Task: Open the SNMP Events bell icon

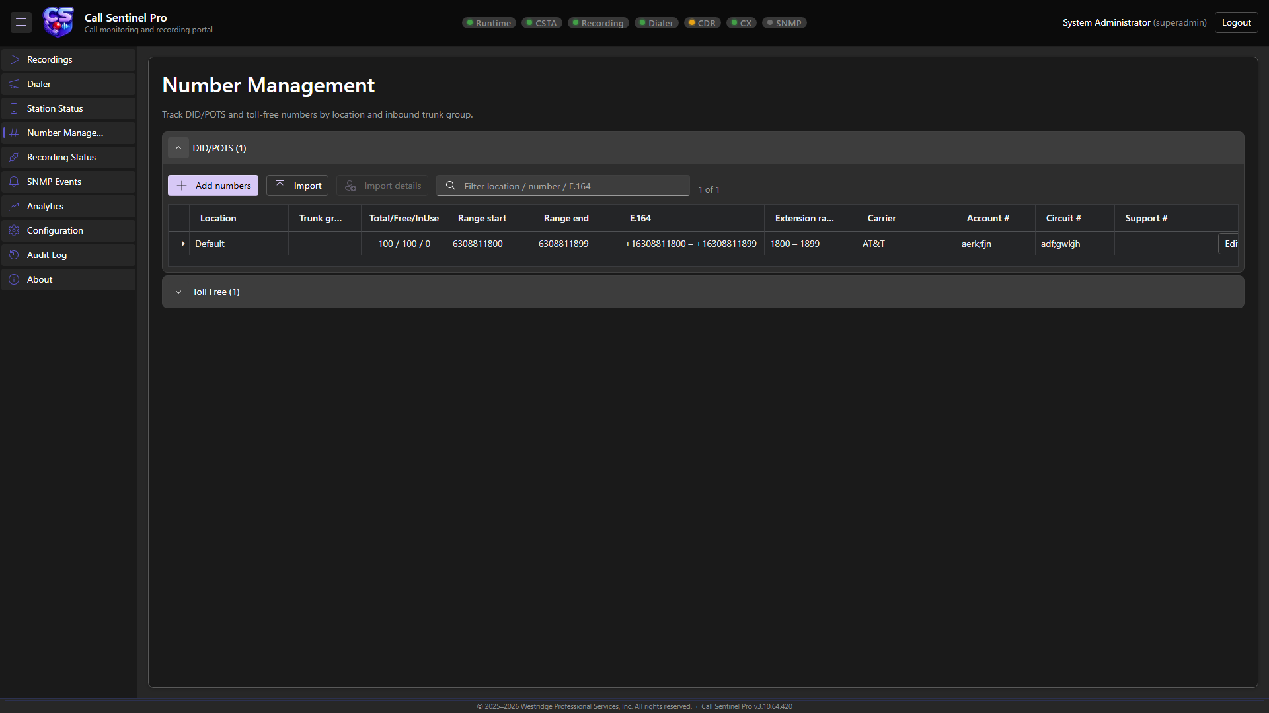Action: tap(14, 182)
